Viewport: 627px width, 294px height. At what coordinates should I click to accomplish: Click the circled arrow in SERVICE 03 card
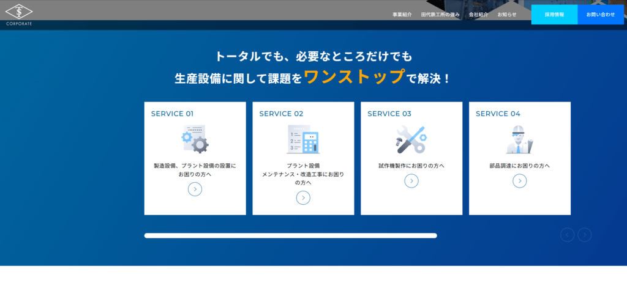click(x=411, y=180)
